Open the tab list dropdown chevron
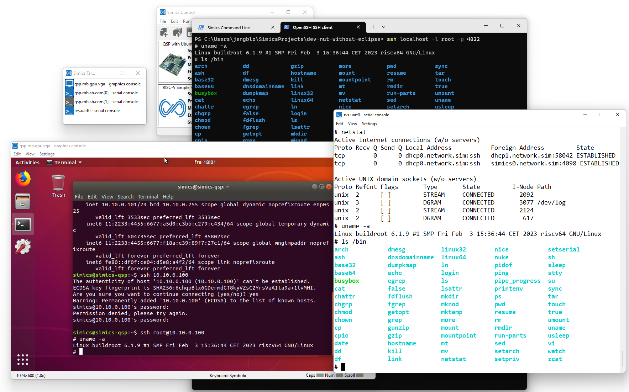 [x=384, y=27]
